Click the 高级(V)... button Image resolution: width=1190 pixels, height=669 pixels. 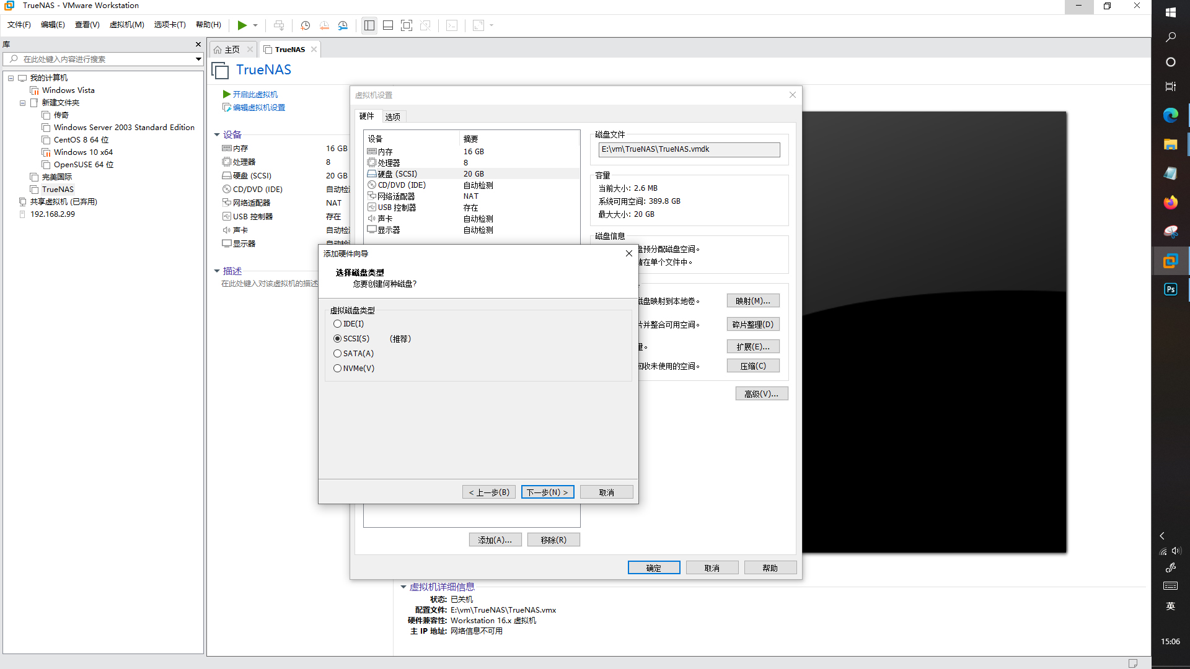pyautogui.click(x=762, y=394)
